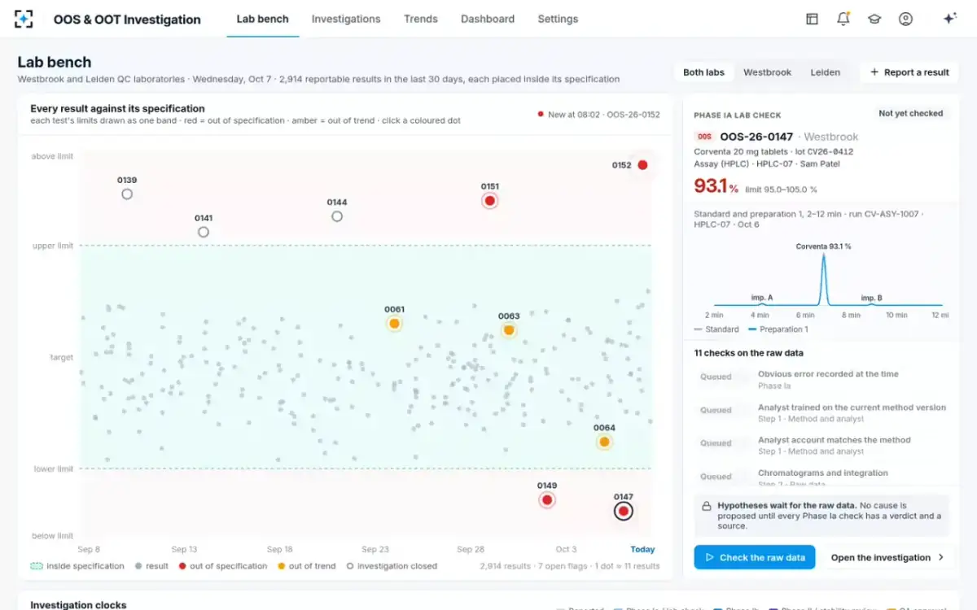This screenshot has width=977, height=610.
Task: Open the sparkle AI assistant
Action: 949,19
